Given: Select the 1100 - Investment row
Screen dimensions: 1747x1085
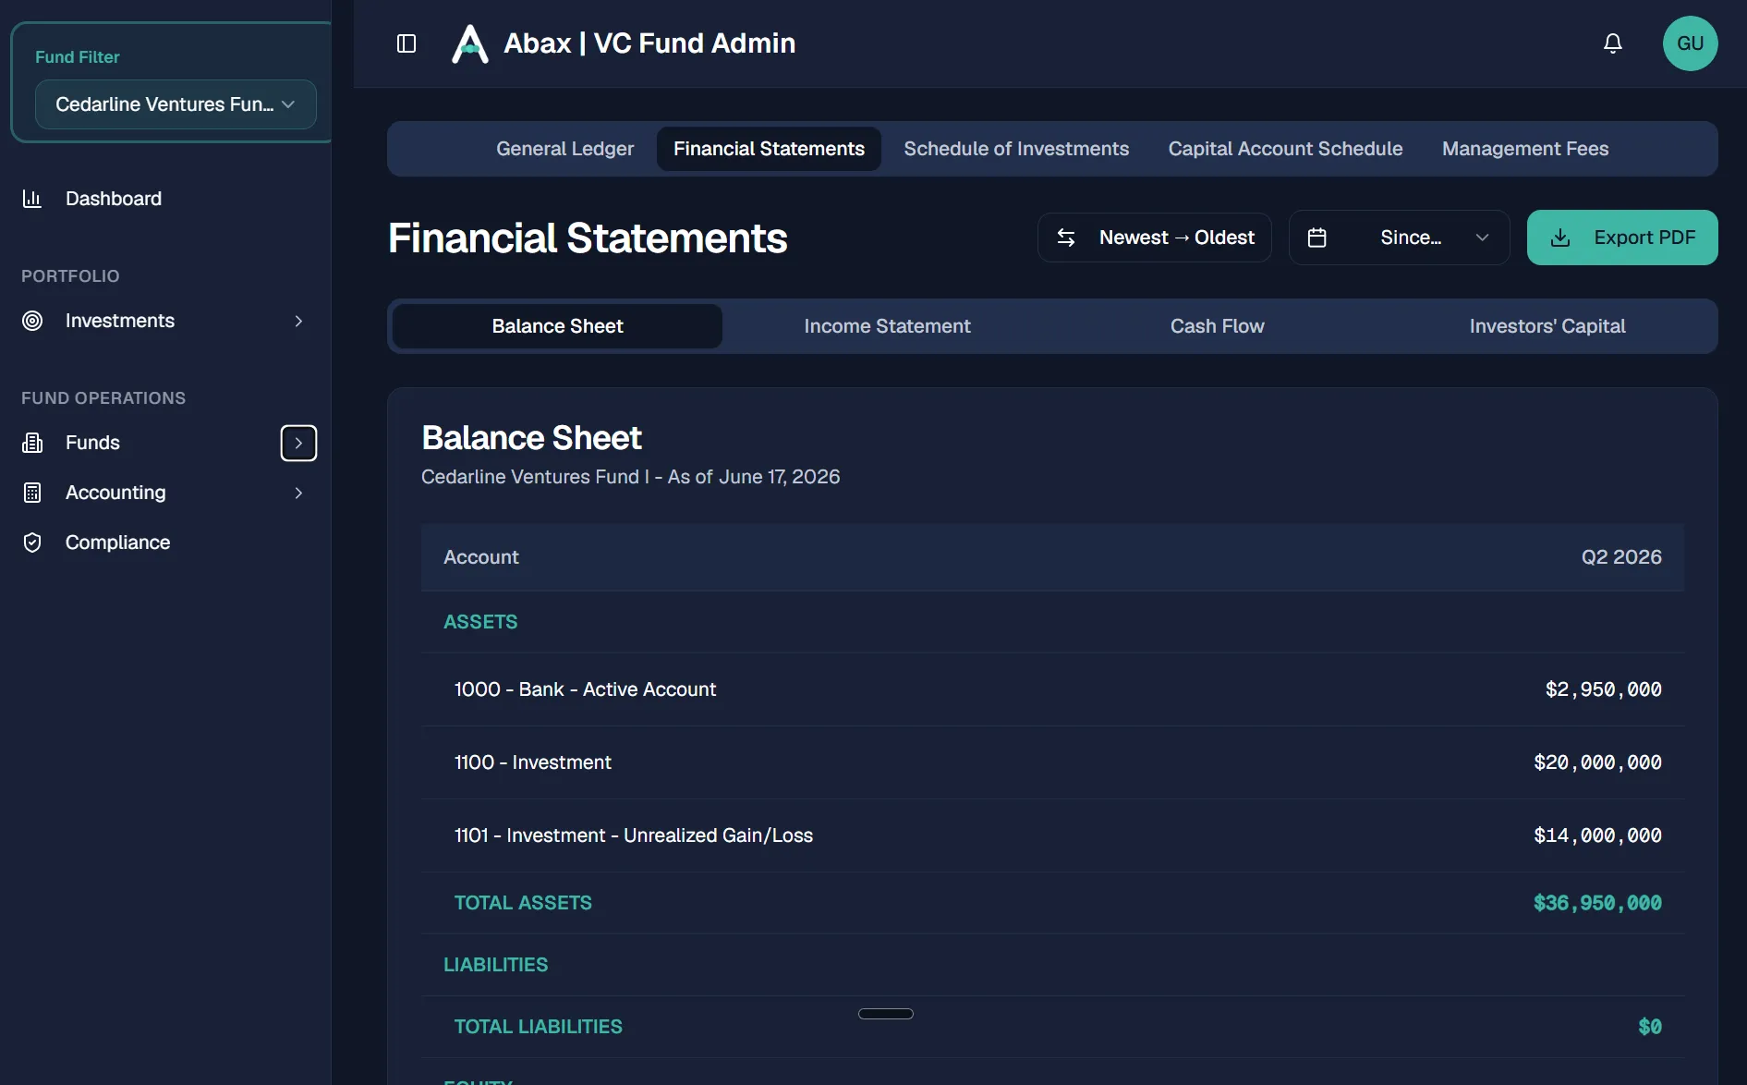Looking at the screenshot, I should point(1052,762).
